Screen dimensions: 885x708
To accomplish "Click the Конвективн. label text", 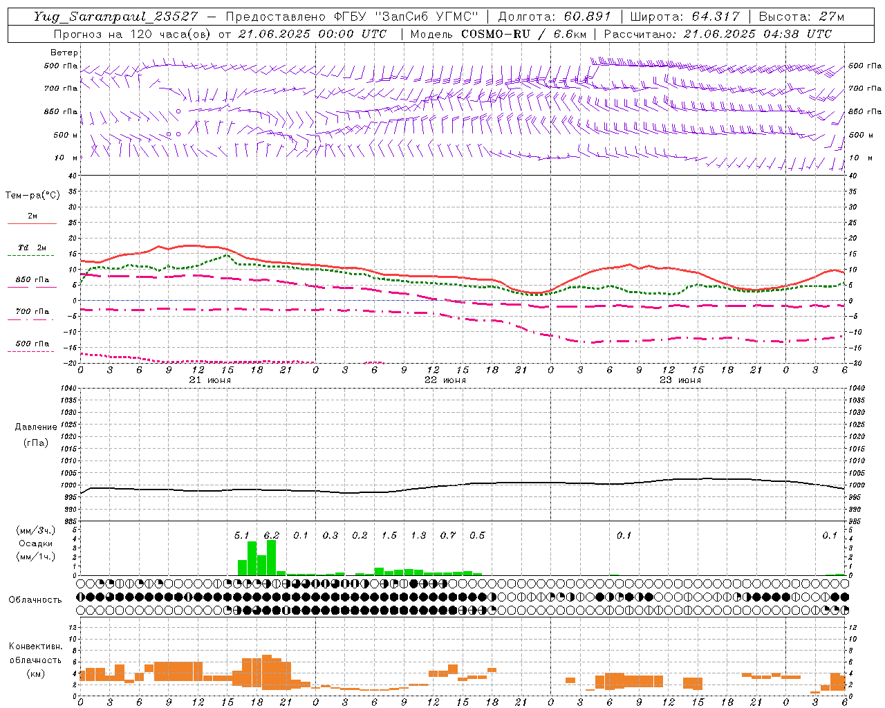I will [x=36, y=646].
